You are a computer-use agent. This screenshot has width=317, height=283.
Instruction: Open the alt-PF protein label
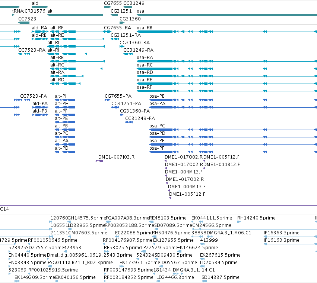(x=61, y=111)
